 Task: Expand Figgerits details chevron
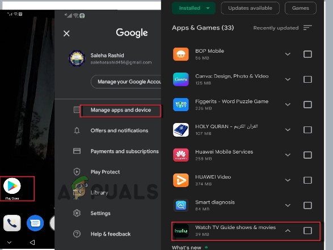(x=288, y=104)
